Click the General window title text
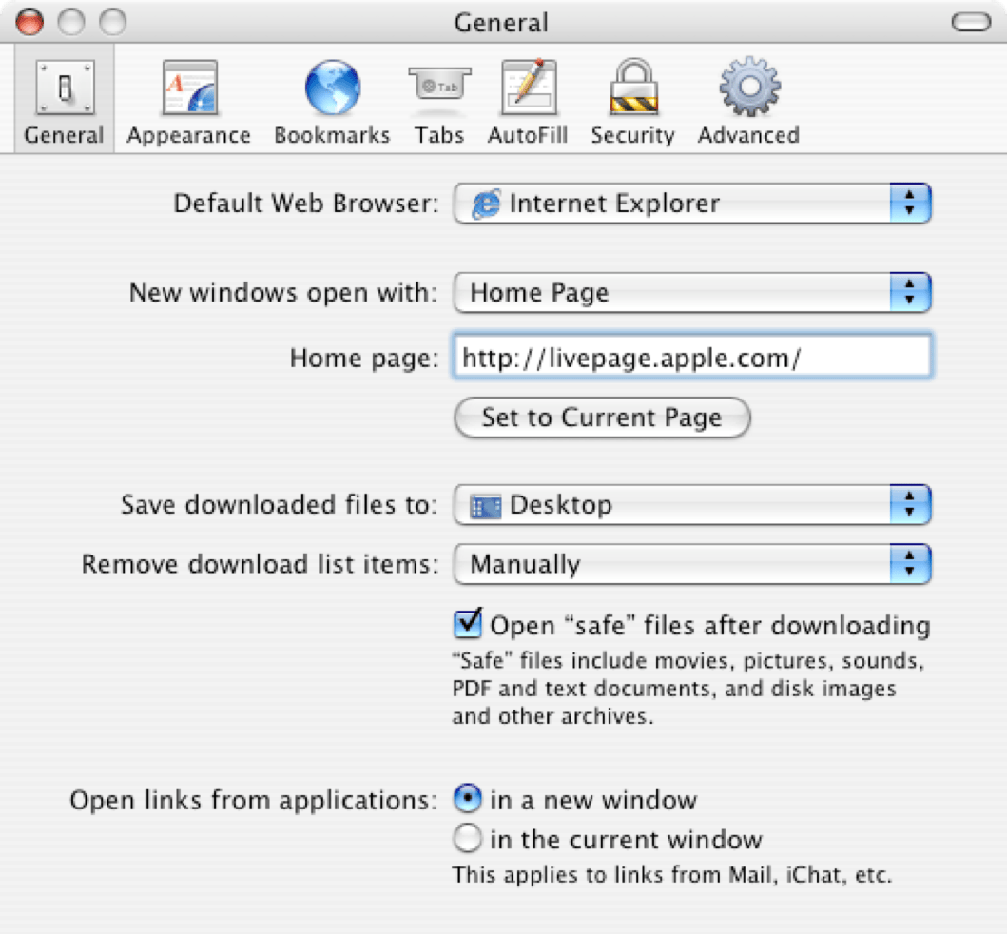The image size is (1007, 934). pyautogui.click(x=501, y=23)
